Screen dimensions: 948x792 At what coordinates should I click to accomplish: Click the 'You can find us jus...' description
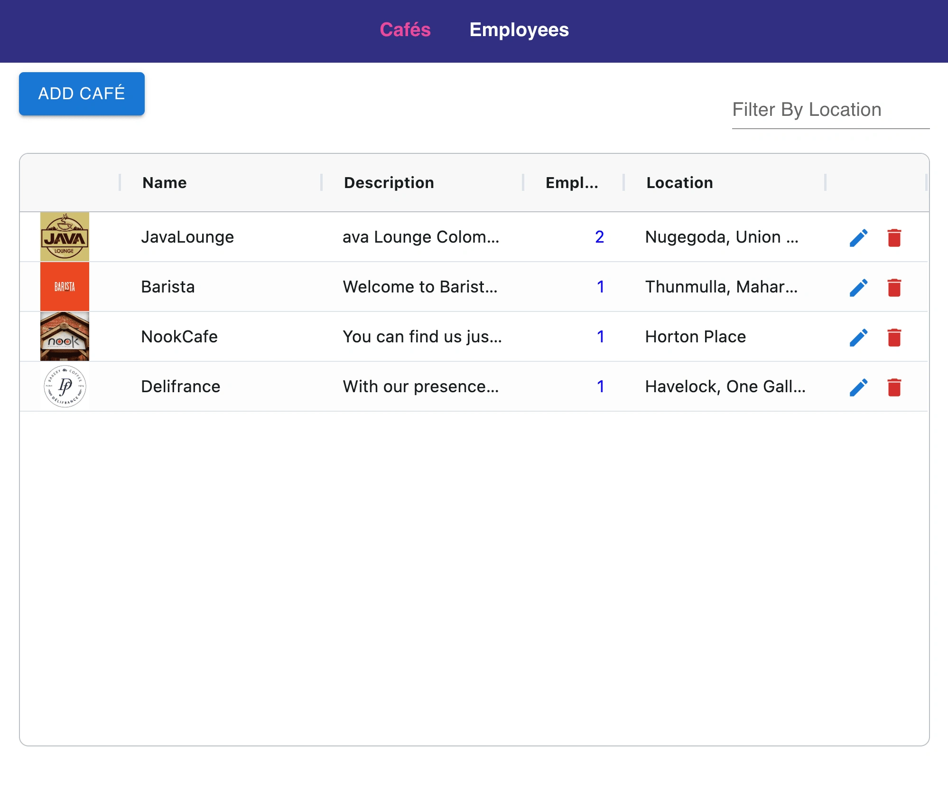(422, 337)
